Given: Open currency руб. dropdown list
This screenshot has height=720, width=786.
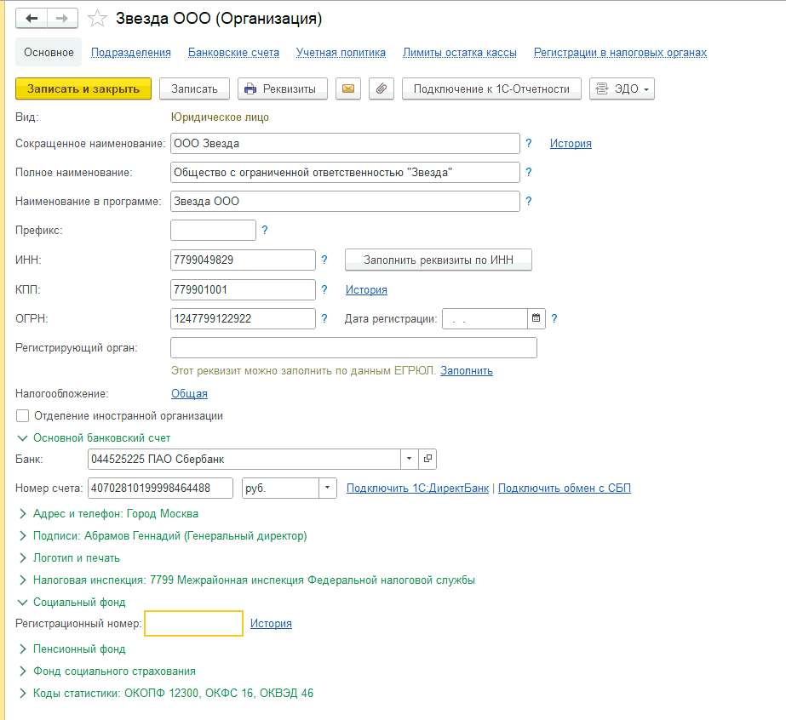Looking at the screenshot, I should [328, 488].
